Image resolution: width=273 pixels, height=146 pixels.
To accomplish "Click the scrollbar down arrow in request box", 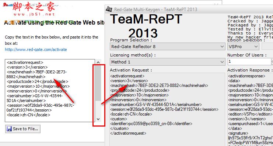I will click(98, 119).
